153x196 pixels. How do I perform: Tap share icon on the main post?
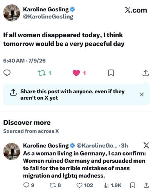pyautogui.click(x=146, y=73)
